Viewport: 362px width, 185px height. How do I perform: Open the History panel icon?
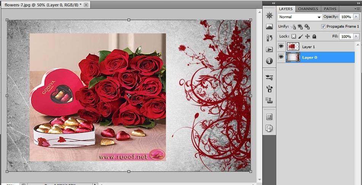point(270,38)
